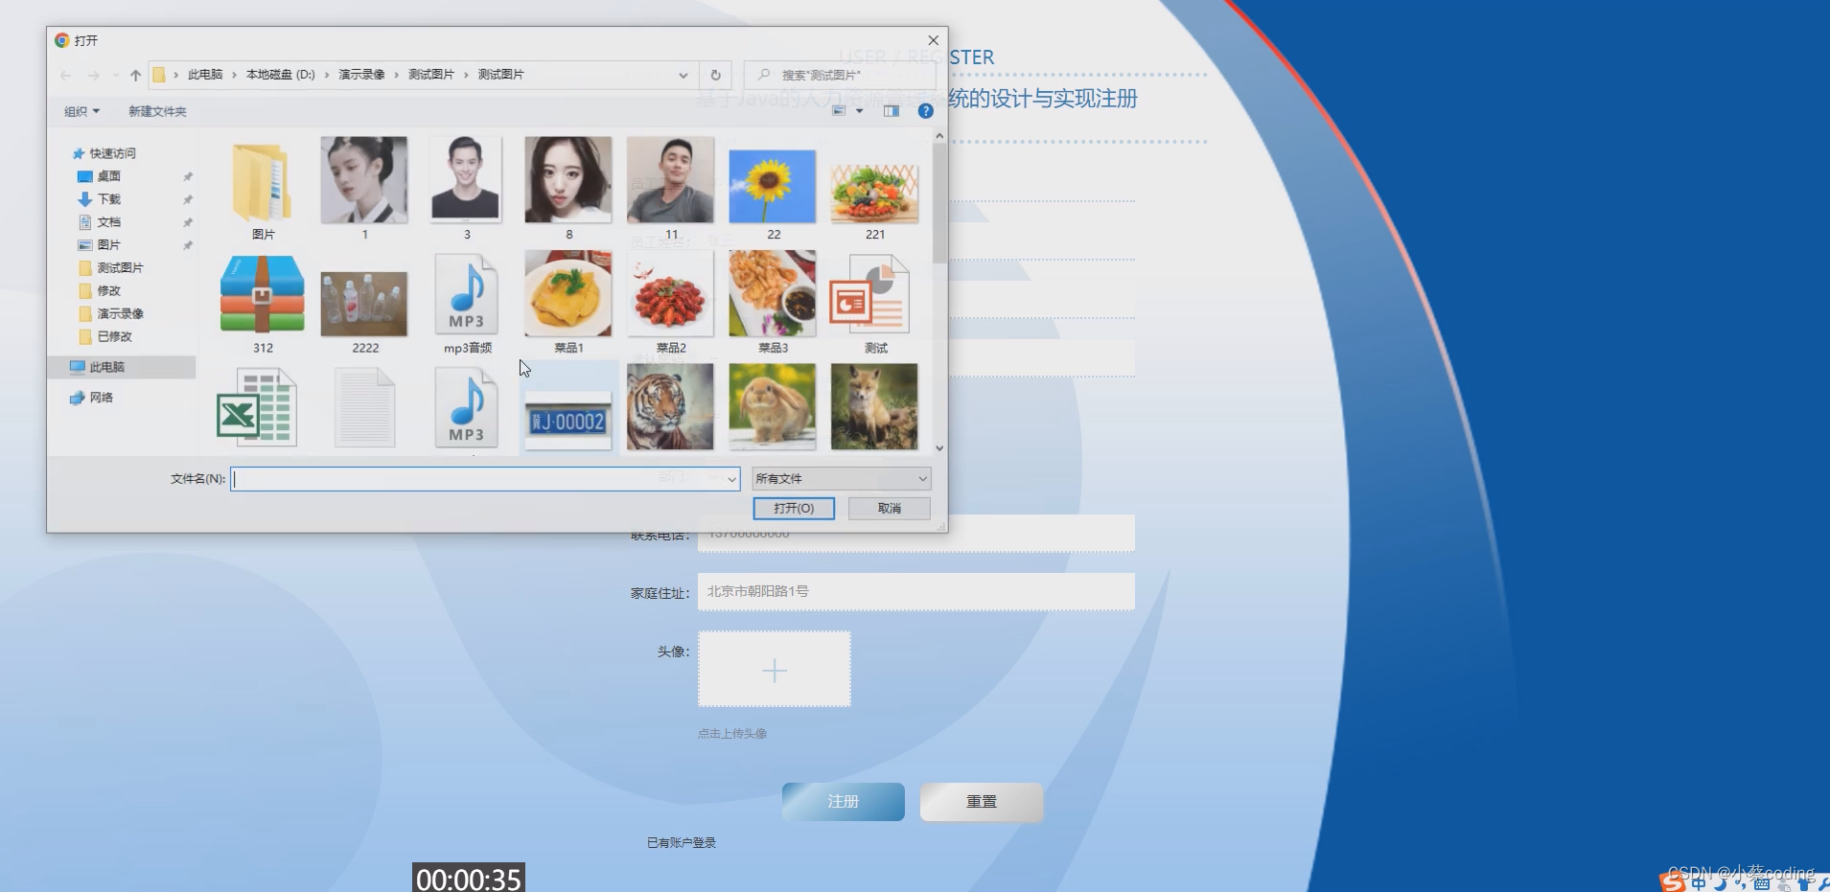Select the man portrait image named 3
This screenshot has width=1830, height=892.
click(466, 180)
